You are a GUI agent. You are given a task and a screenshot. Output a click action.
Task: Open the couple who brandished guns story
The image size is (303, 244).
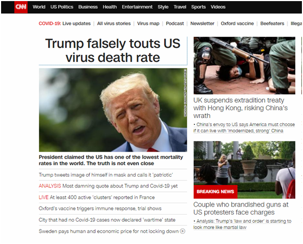[x=241, y=208]
